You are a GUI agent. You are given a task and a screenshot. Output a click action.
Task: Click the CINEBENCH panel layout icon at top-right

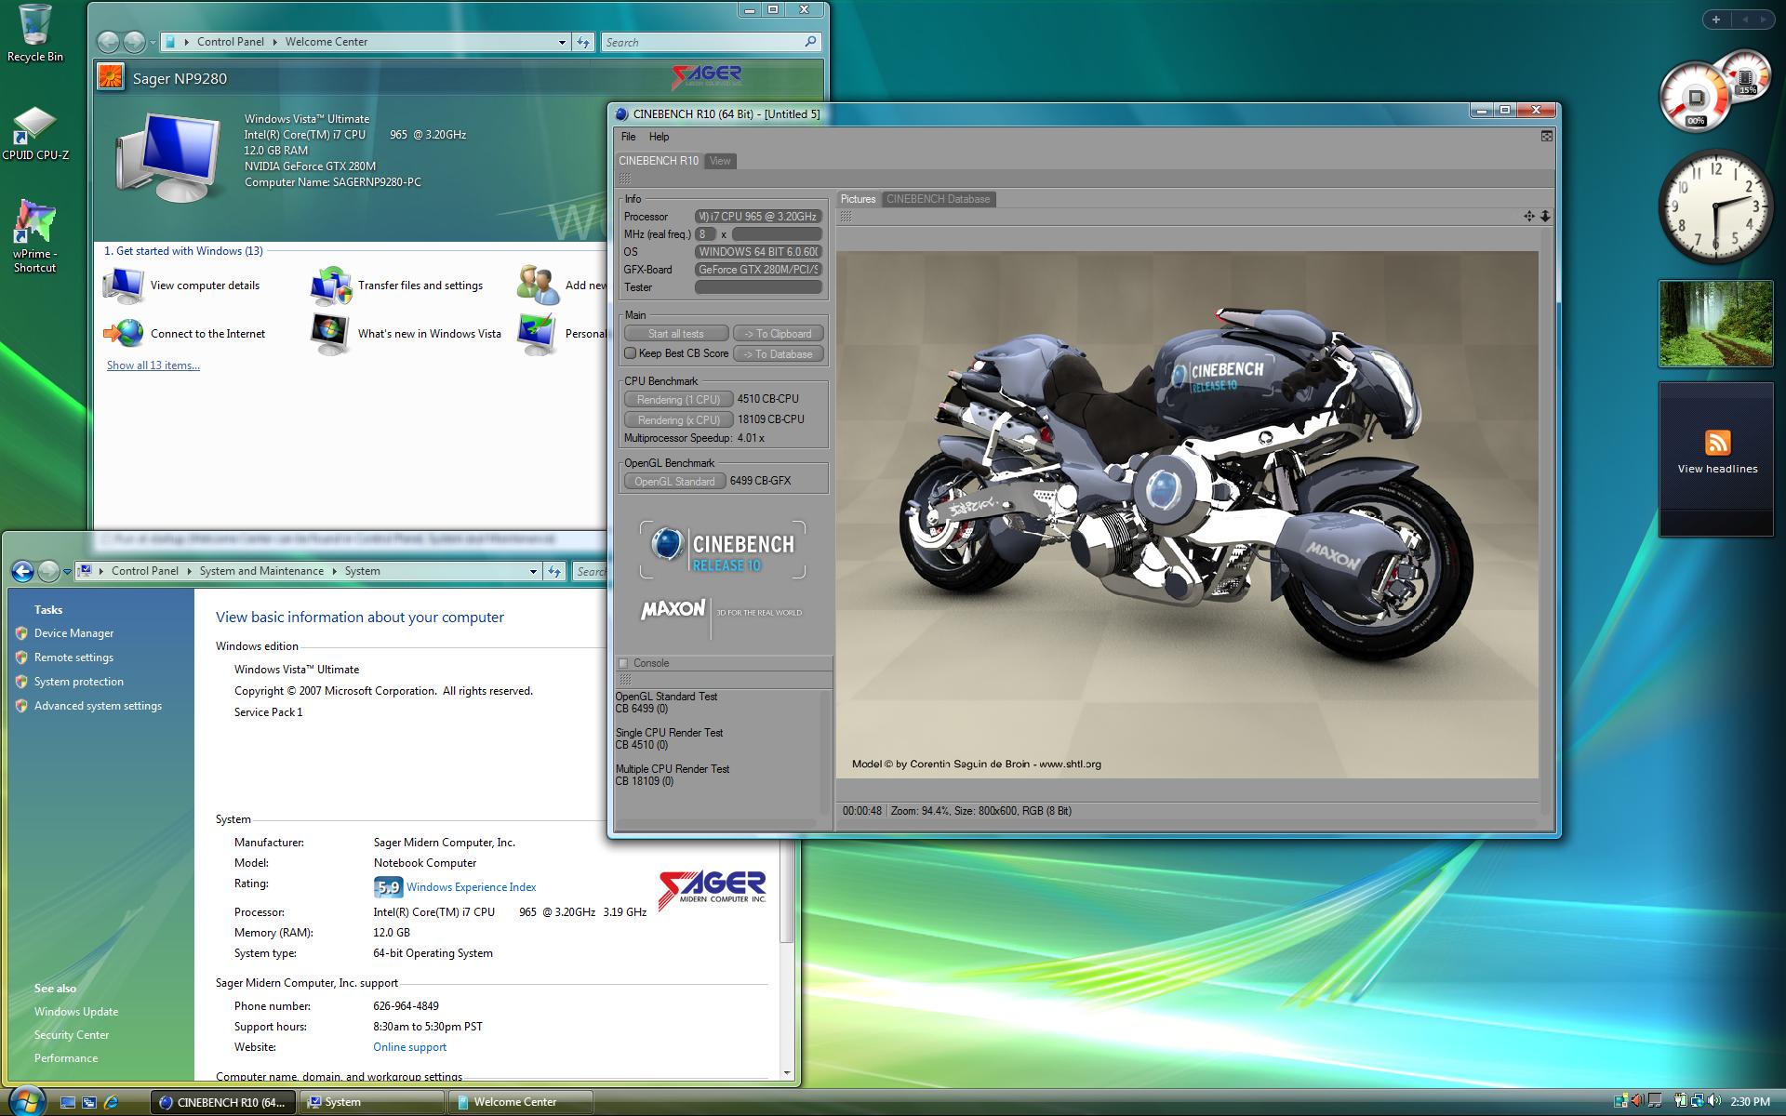(x=1546, y=136)
